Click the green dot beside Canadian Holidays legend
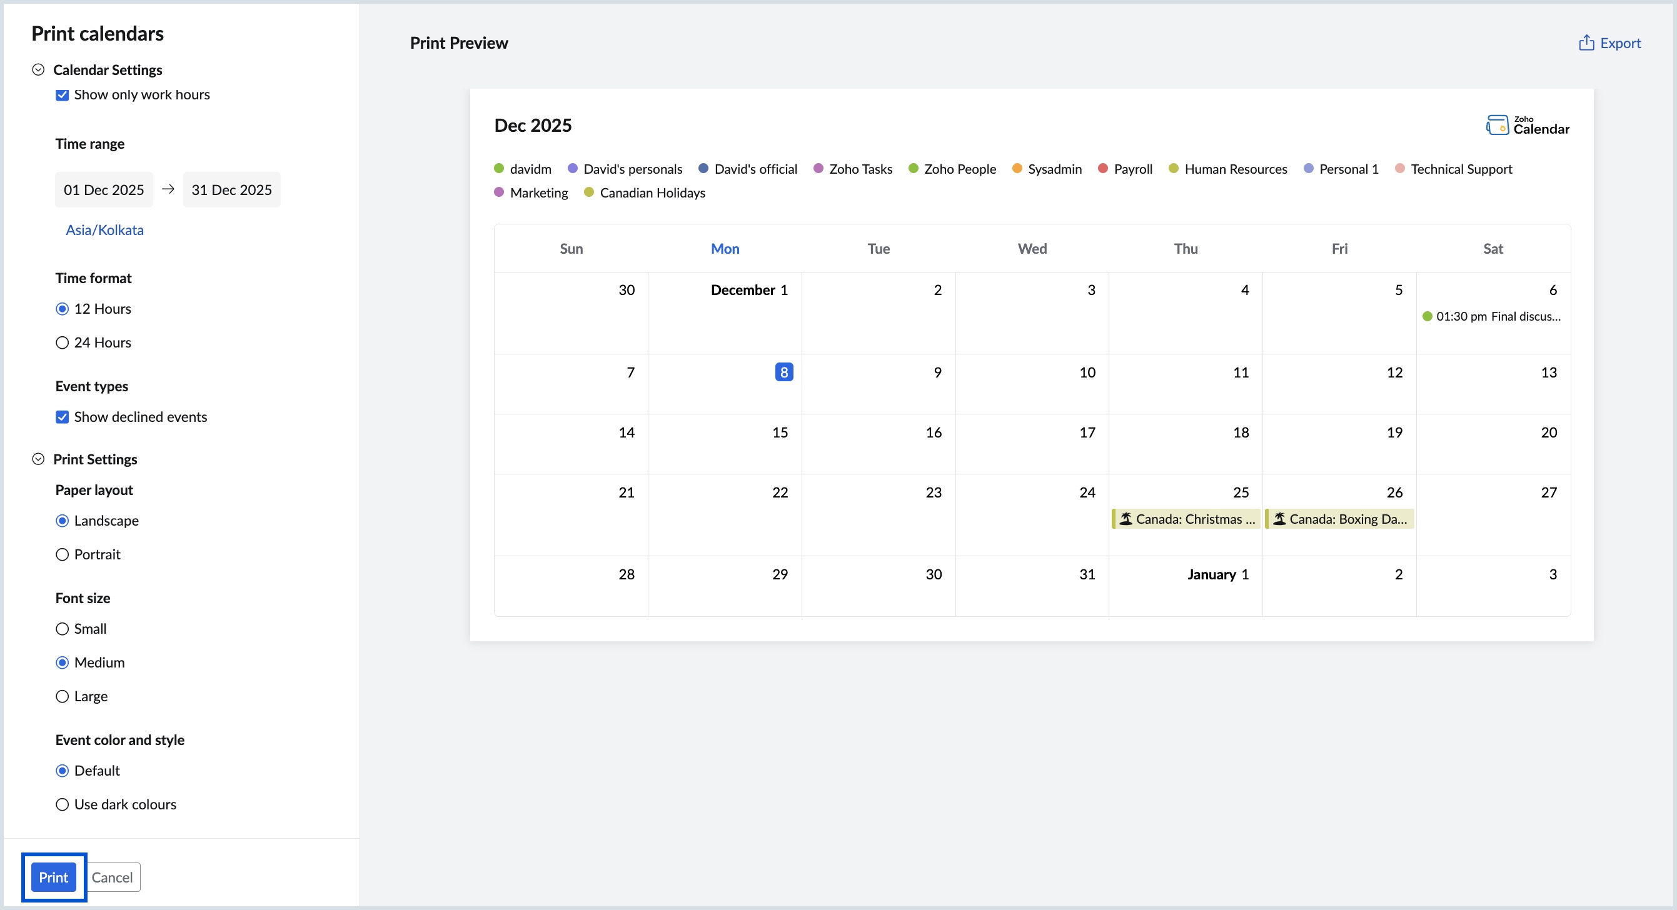 pyautogui.click(x=589, y=192)
